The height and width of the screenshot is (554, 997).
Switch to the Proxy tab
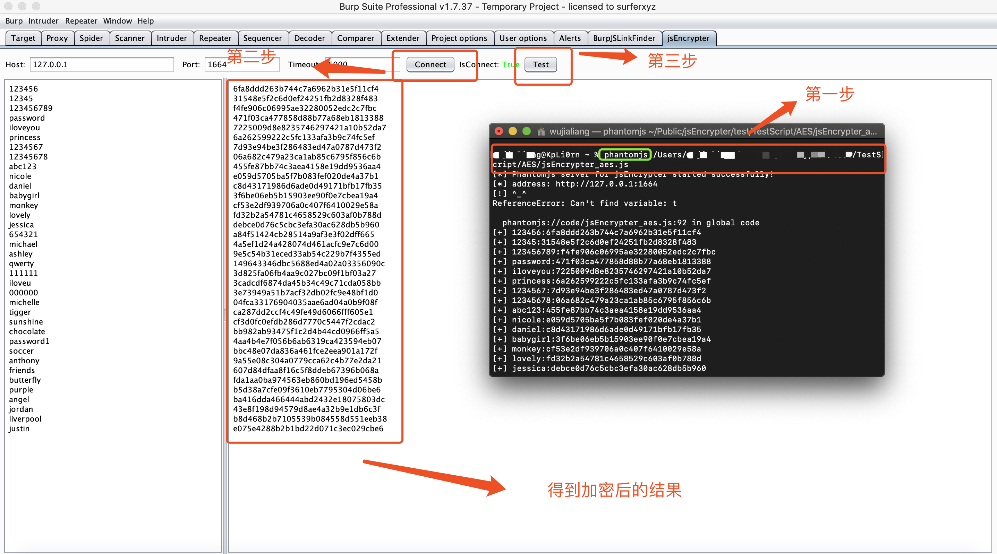pos(57,38)
